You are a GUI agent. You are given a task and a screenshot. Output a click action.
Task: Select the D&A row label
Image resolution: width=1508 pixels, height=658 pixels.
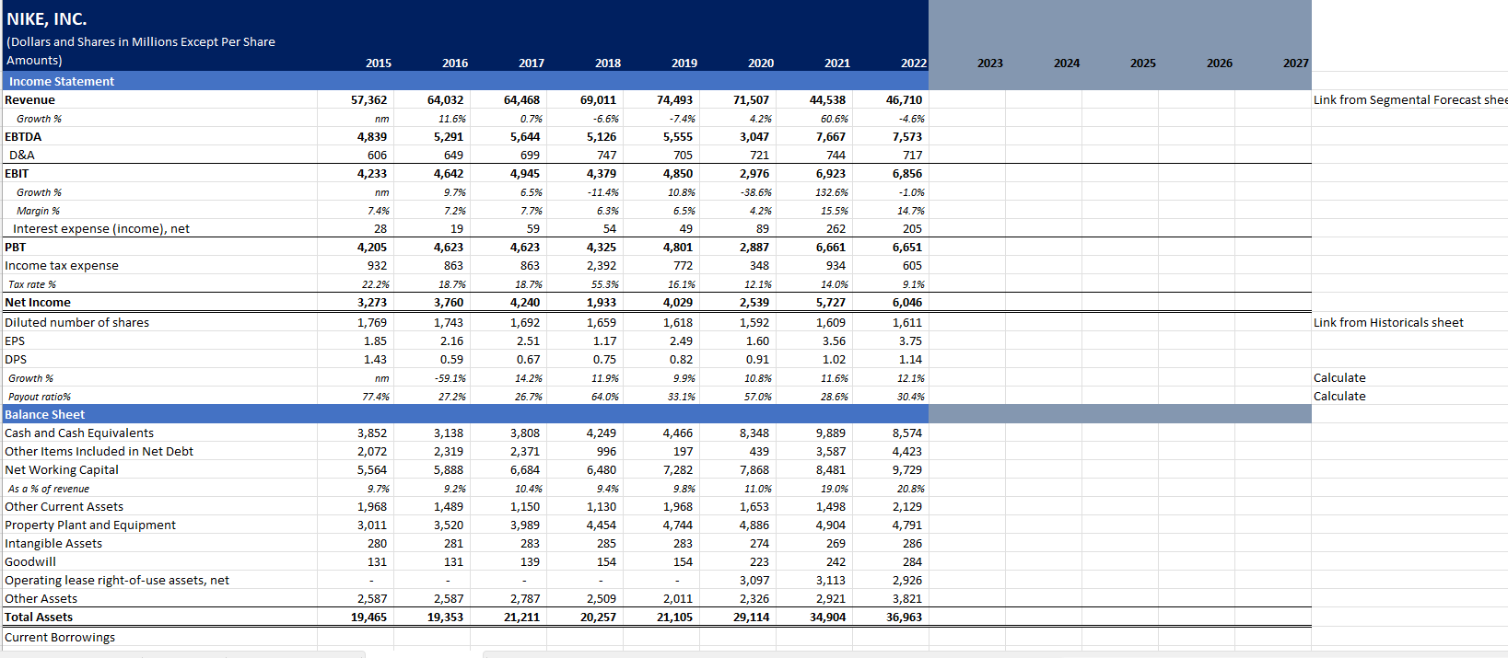coord(22,155)
